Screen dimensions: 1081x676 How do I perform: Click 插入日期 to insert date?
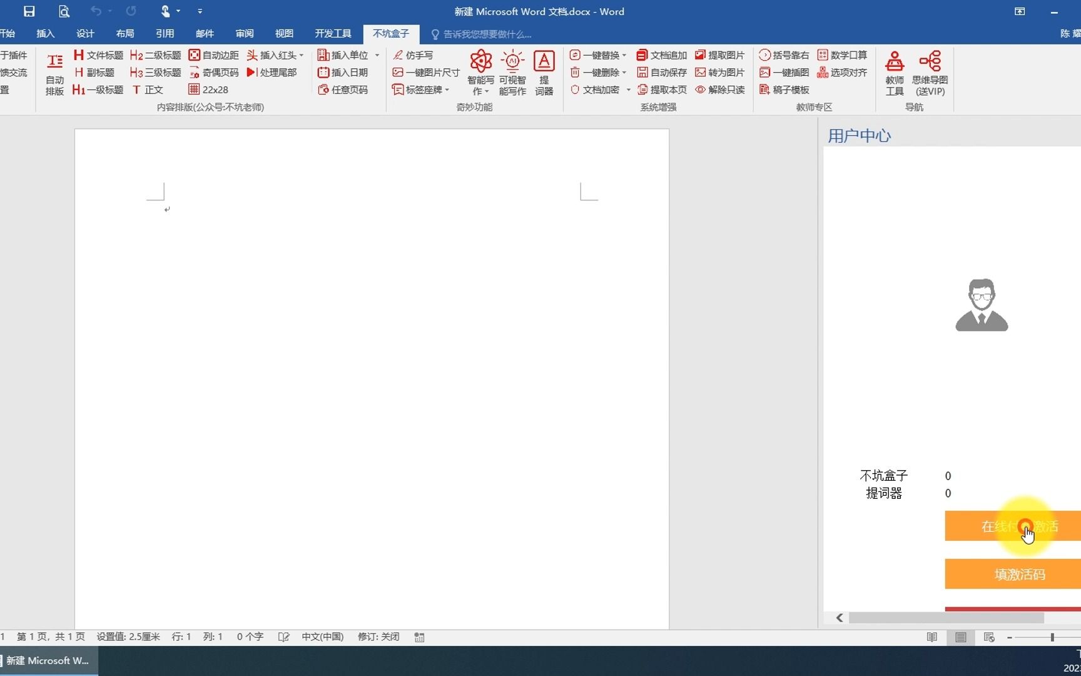343,73
